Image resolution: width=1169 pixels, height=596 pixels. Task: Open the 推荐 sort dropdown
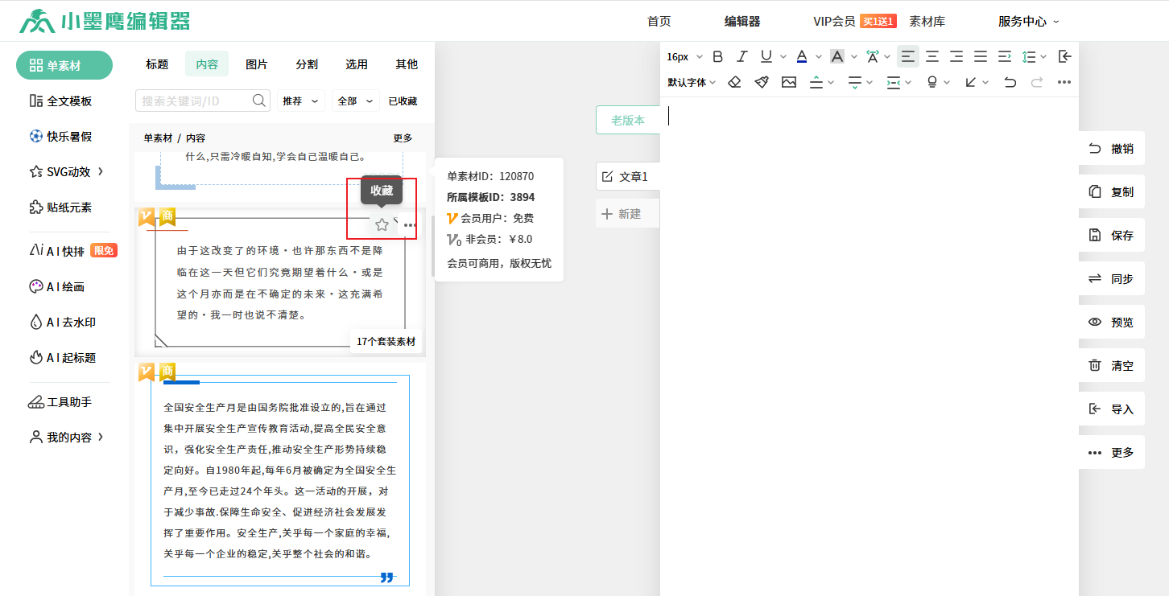[301, 101]
